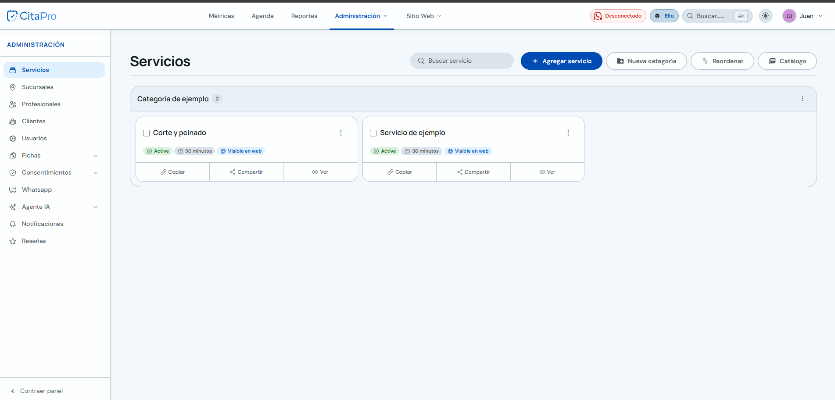
Task: Open the Catálogo PDF button
Action: coord(787,61)
